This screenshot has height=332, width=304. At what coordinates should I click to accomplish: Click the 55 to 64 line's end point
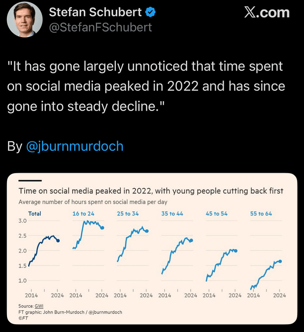(280, 261)
